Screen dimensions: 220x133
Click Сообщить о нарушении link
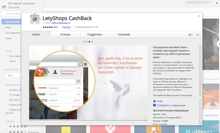click(x=171, y=105)
